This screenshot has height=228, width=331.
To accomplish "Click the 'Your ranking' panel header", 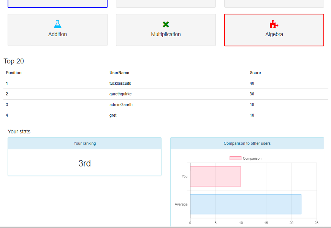I will tap(84, 143).
